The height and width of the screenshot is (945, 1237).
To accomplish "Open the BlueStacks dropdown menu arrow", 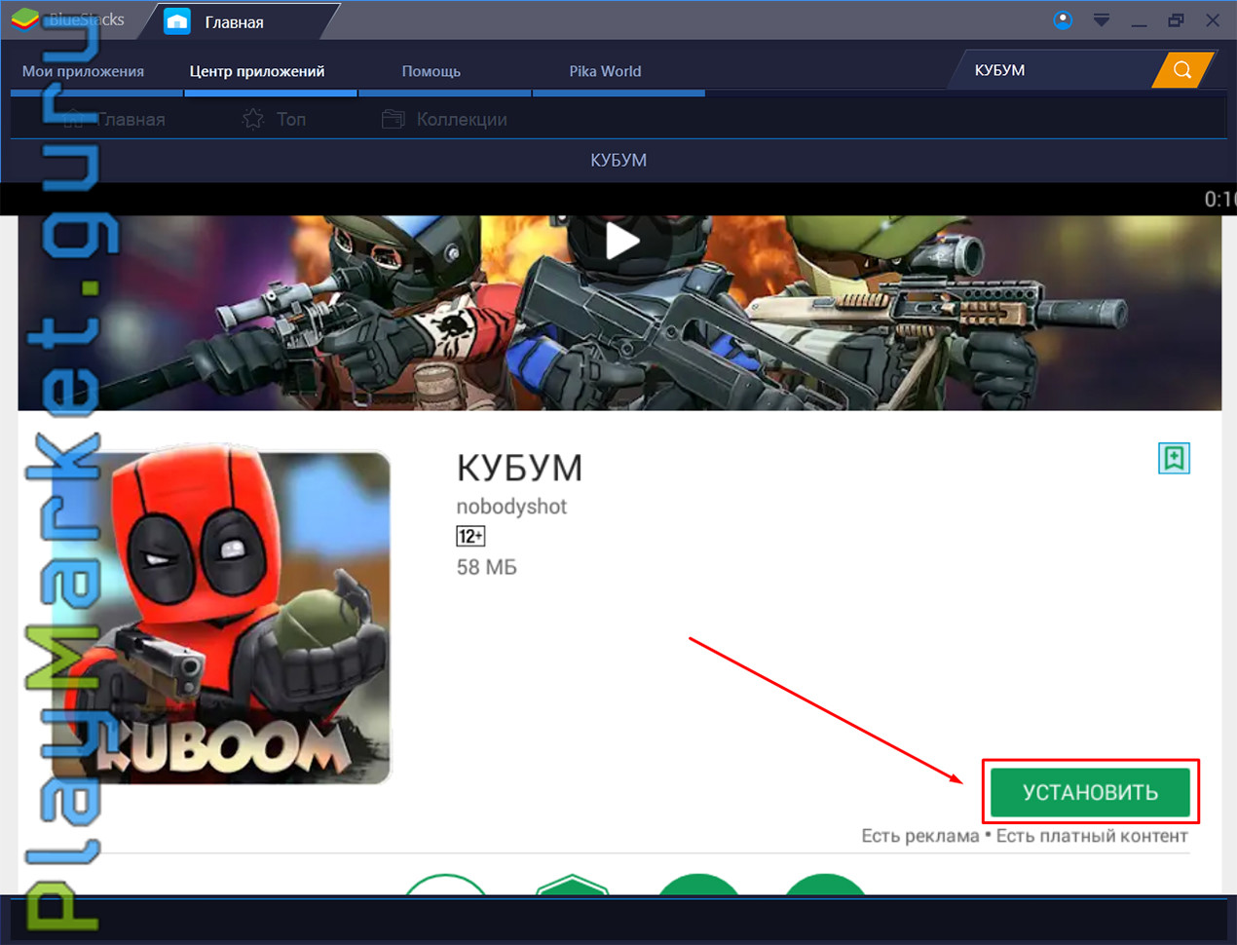I will pos(1102,20).
